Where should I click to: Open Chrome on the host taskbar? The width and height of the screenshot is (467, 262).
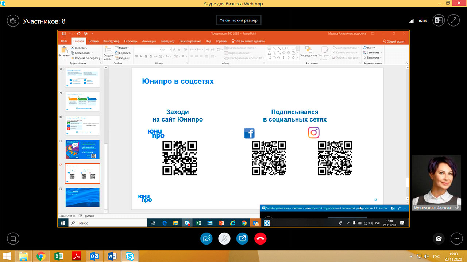(41, 256)
